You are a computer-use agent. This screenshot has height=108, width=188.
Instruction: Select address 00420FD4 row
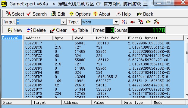click(x=104, y=73)
